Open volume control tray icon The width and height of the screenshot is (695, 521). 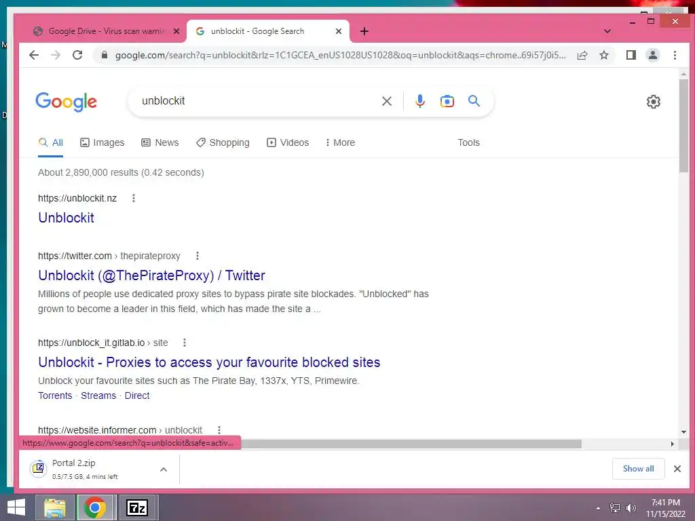coord(631,508)
